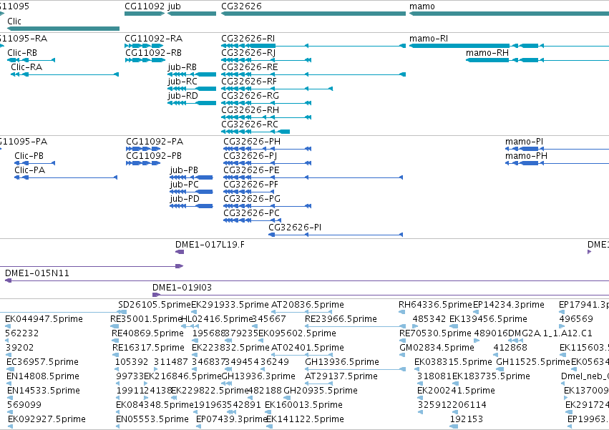This screenshot has width=609, height=430.
Task: Select transcript CG11092-RB
Action: pos(145,60)
